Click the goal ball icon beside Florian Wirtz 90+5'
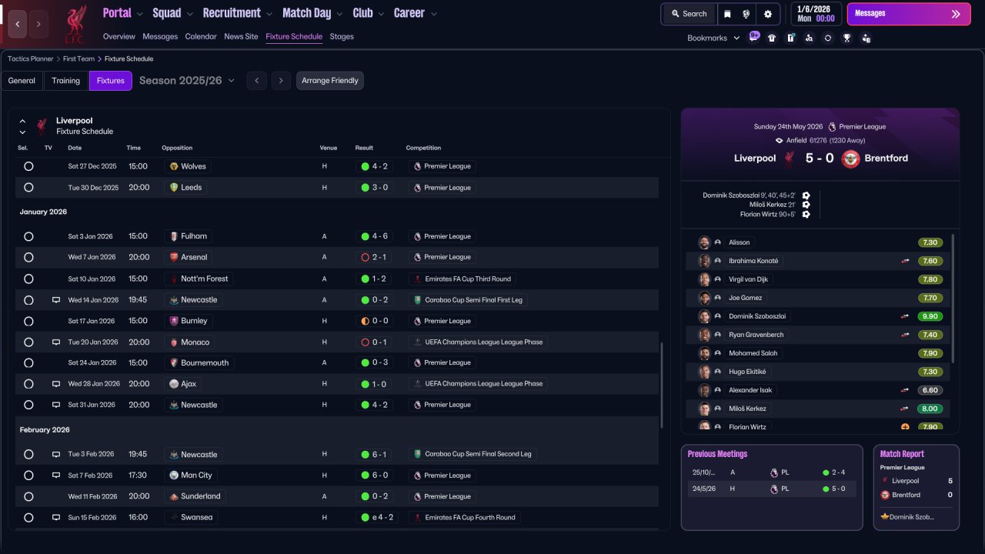The image size is (985, 554). tap(806, 214)
